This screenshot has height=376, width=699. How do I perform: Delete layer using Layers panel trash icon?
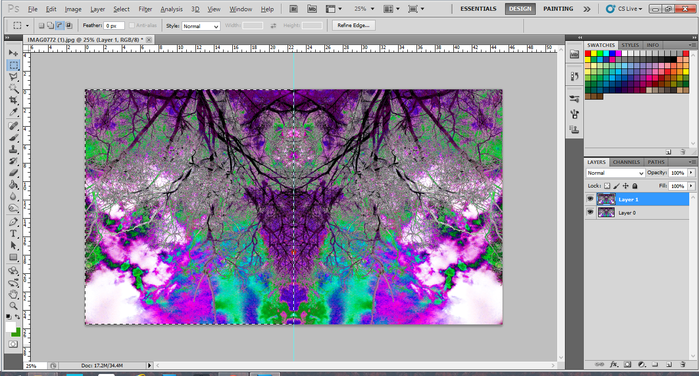[683, 364]
